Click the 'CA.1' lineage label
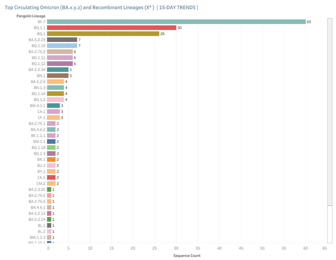The width and height of the screenshot is (336, 260). point(41,111)
